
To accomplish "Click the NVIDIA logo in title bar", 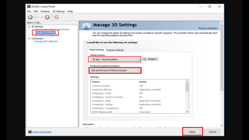I will 29,6.
